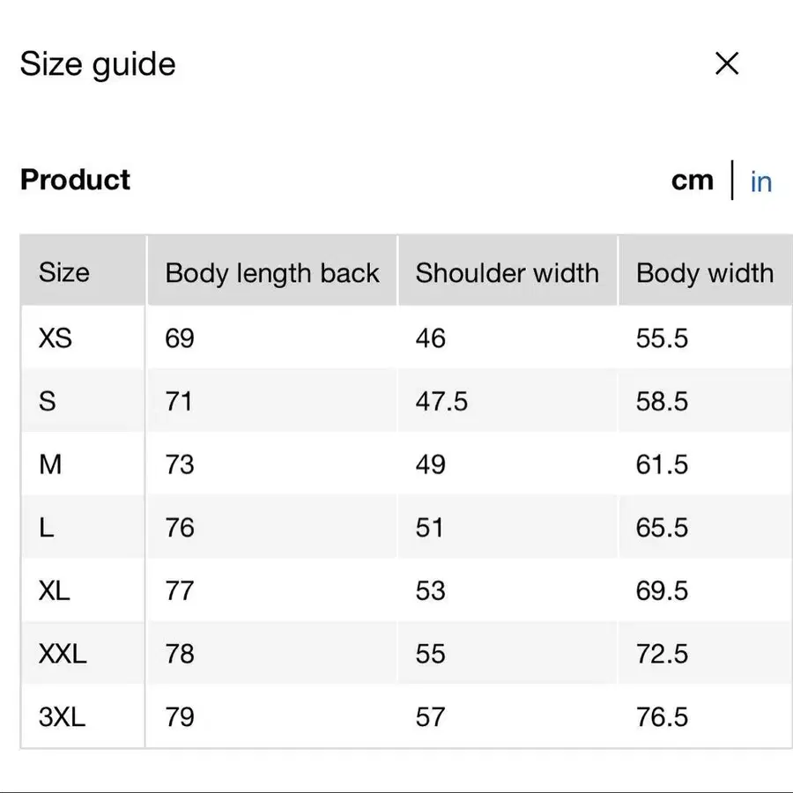Viewport: 793px width, 793px height.
Task: Select the XL size row label
Action: tap(55, 590)
